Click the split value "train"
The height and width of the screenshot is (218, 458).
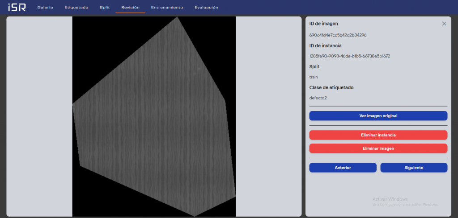(314, 77)
